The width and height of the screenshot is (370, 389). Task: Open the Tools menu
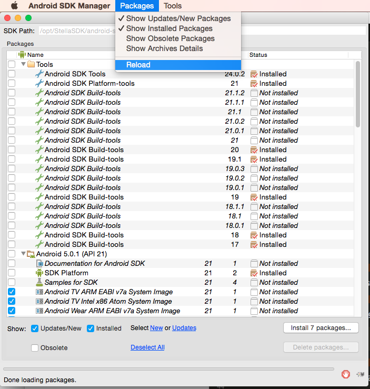tap(173, 6)
